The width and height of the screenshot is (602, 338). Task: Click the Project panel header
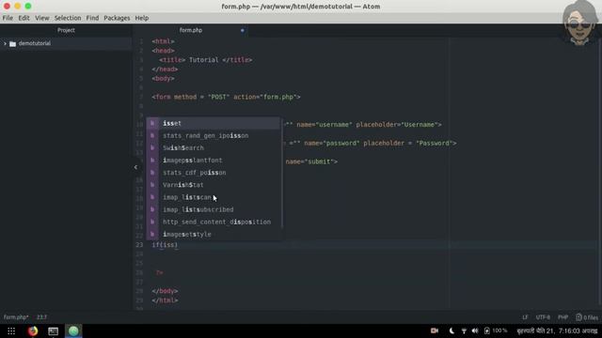pos(66,30)
